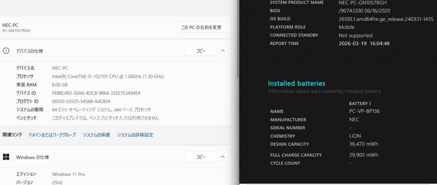Image resolution: width=437 pixels, height=185 pixels.
Task: Open システムの詳細設定 link
Action: (135, 135)
